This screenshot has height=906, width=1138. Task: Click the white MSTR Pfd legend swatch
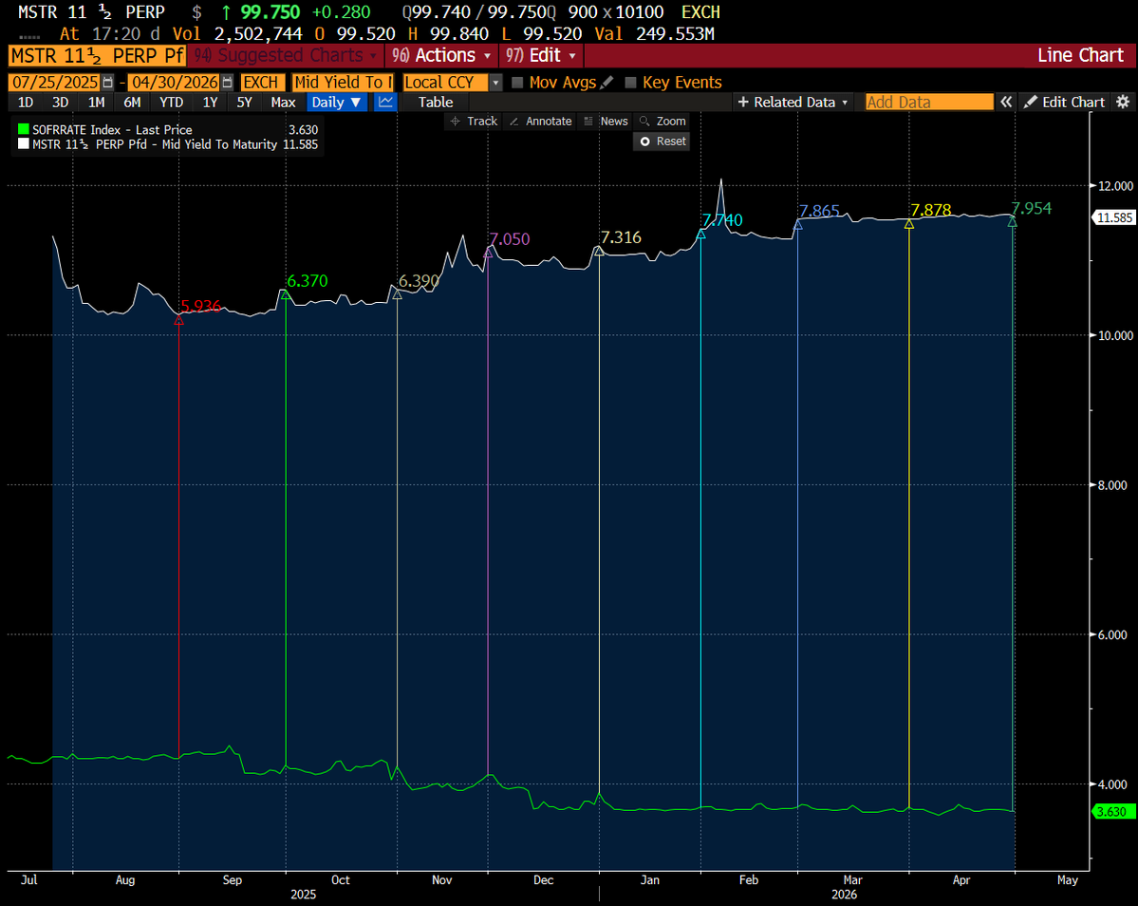(23, 143)
